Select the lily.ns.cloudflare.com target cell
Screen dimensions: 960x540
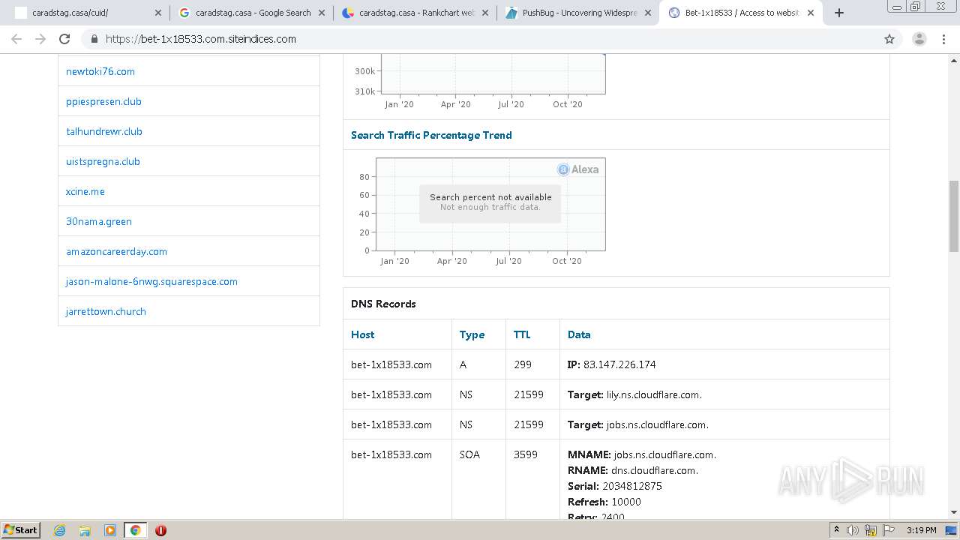(724, 394)
